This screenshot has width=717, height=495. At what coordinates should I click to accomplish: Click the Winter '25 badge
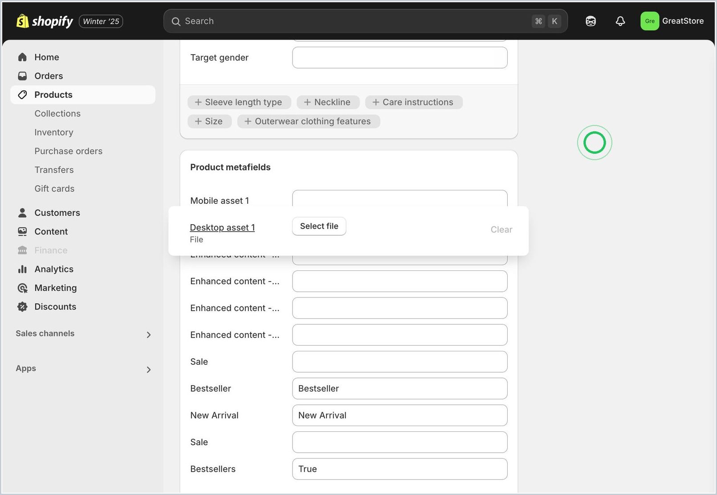tap(101, 21)
